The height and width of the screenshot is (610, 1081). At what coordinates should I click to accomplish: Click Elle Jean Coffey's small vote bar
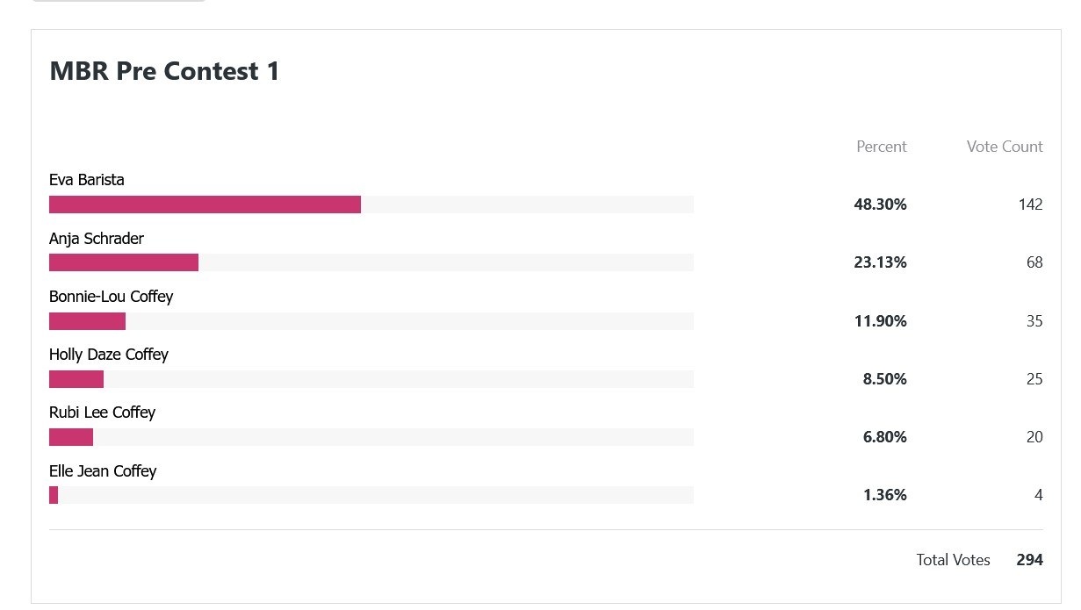click(54, 495)
